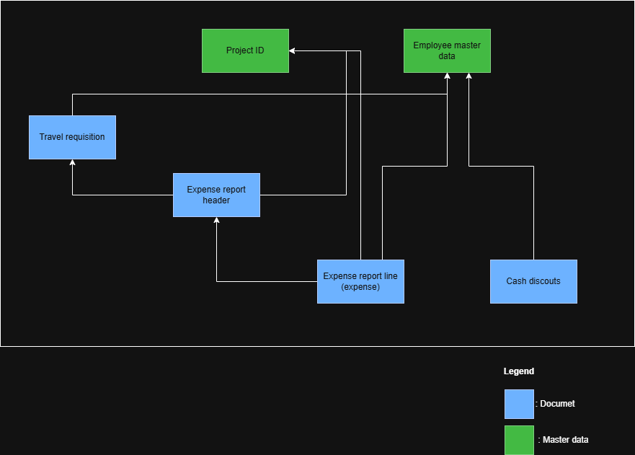Click the Expense report header node
The width and height of the screenshot is (635, 455).
[x=216, y=195]
